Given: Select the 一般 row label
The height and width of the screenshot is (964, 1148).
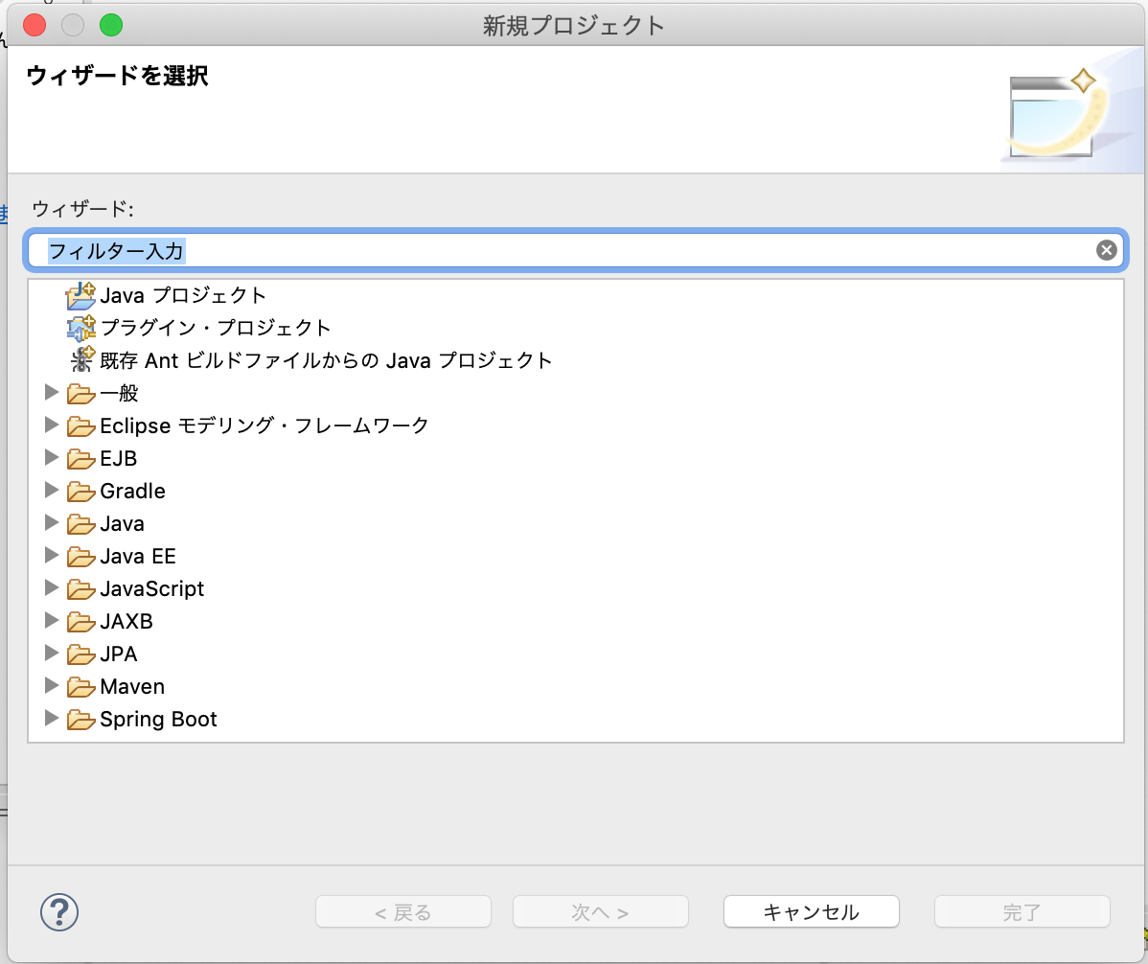Looking at the screenshot, I should click(x=120, y=393).
